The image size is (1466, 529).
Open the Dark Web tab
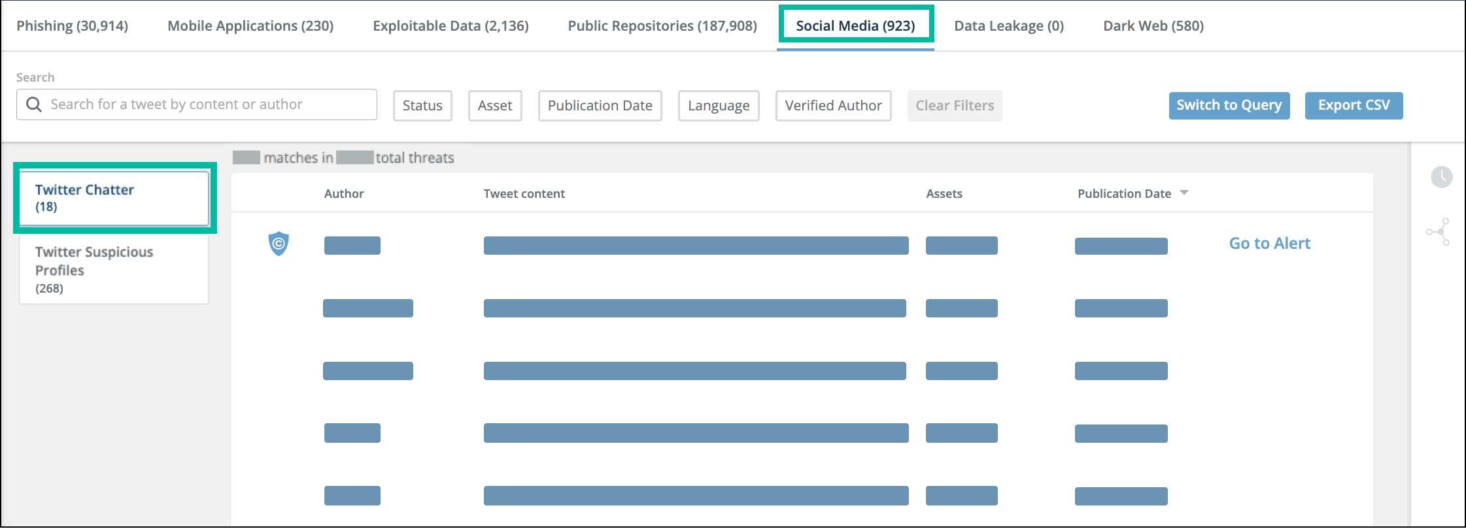coord(1153,26)
